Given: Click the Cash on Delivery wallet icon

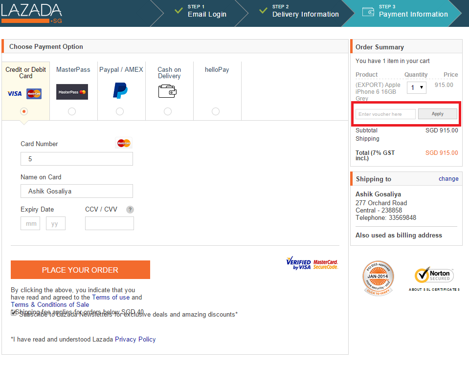Looking at the screenshot, I should tap(167, 91).
